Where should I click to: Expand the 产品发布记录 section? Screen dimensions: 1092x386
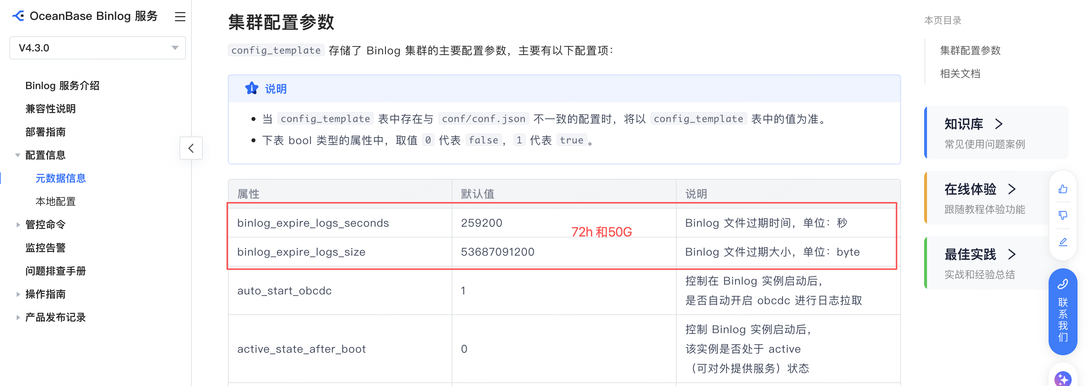pos(18,317)
